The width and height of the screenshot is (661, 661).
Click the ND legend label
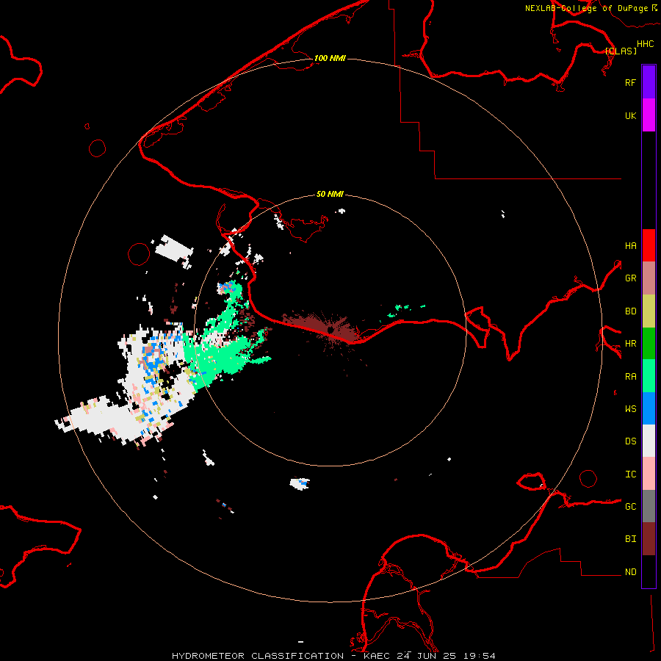(630, 572)
